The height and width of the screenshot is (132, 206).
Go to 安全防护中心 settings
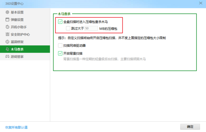(25, 34)
